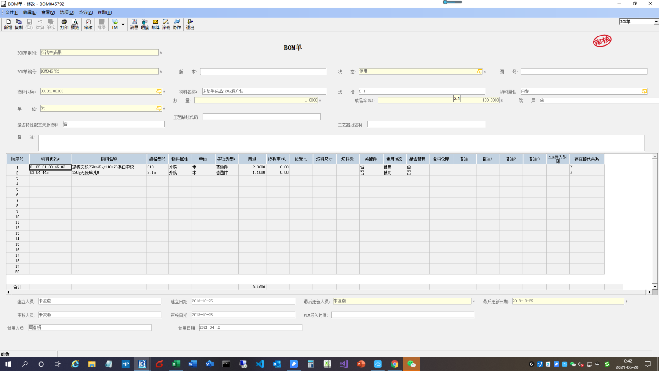Open the Windows Start menu
659x371 pixels.
[x=8, y=364]
